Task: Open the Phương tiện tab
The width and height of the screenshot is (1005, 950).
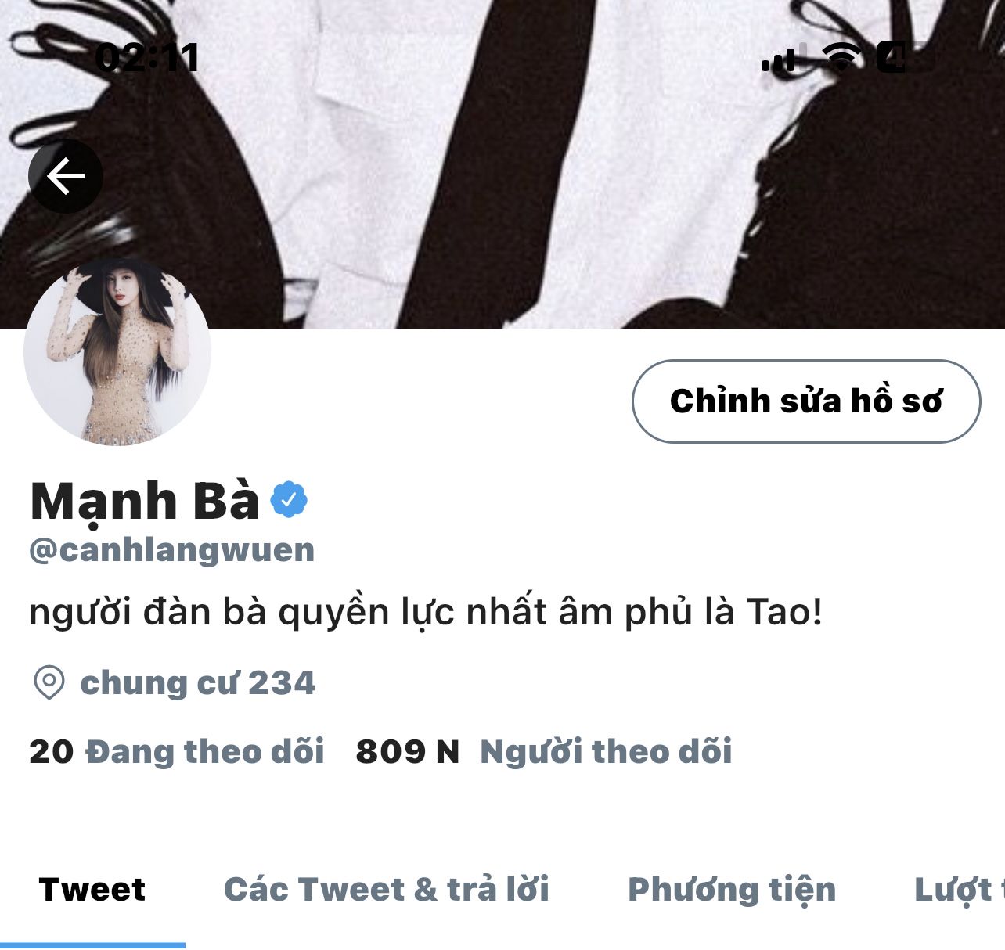Action: (732, 890)
